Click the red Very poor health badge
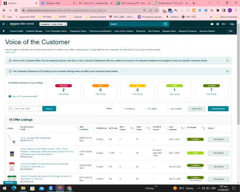The image size is (240, 192). (63, 86)
